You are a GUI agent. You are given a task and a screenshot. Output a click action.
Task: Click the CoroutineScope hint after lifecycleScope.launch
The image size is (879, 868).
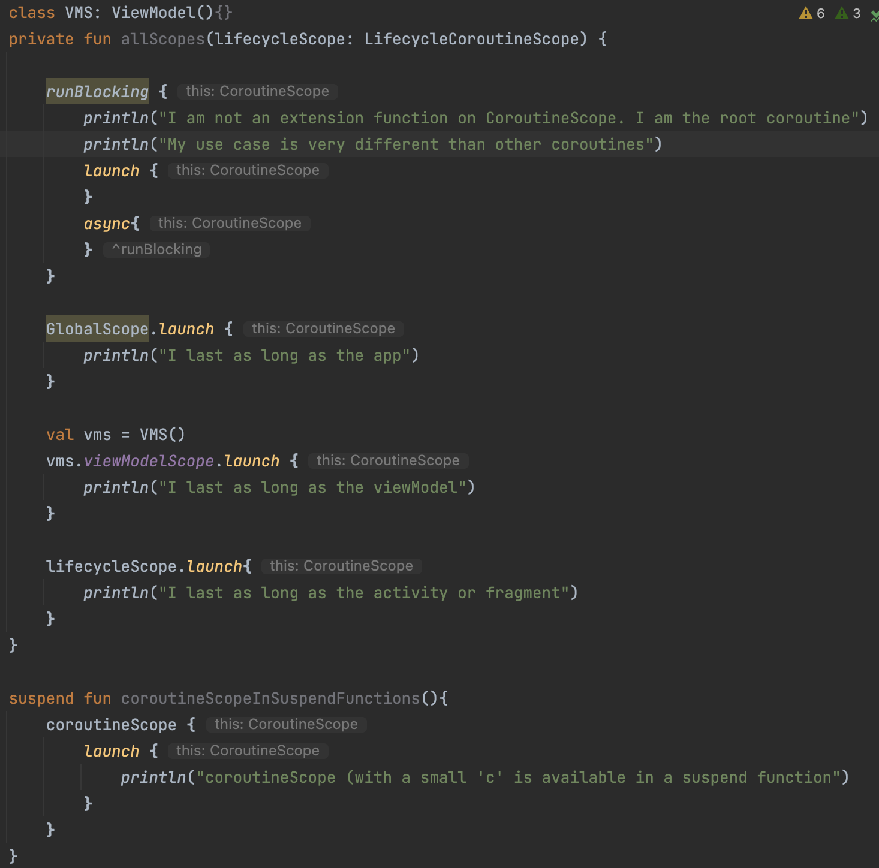click(x=341, y=566)
